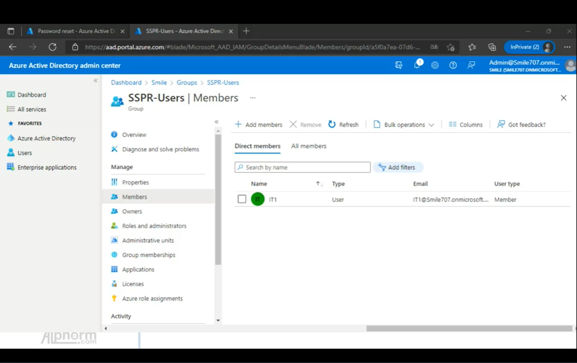Image resolution: width=577 pixels, height=363 pixels.
Task: Click the help question mark icon
Action: tap(453, 65)
